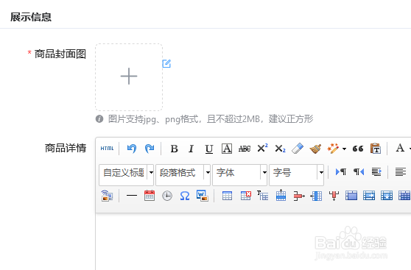Delete table with the red X icon

coord(245,196)
